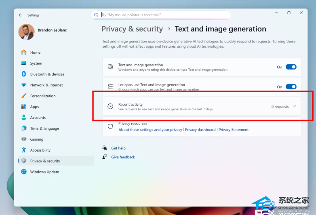This screenshot has width=316, height=215.
Task: Turn off Text and image generation toggle
Action: pos(291,67)
